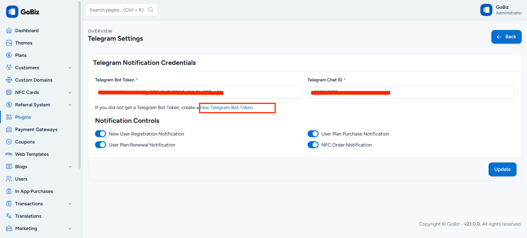
Task: Open the new Telegram Bot Token link
Action: [227, 107]
